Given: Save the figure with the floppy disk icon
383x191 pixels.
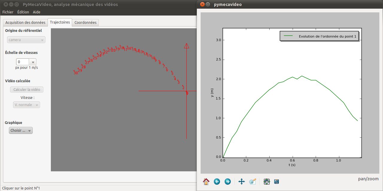Looking at the screenshot, I should tap(276, 181).
